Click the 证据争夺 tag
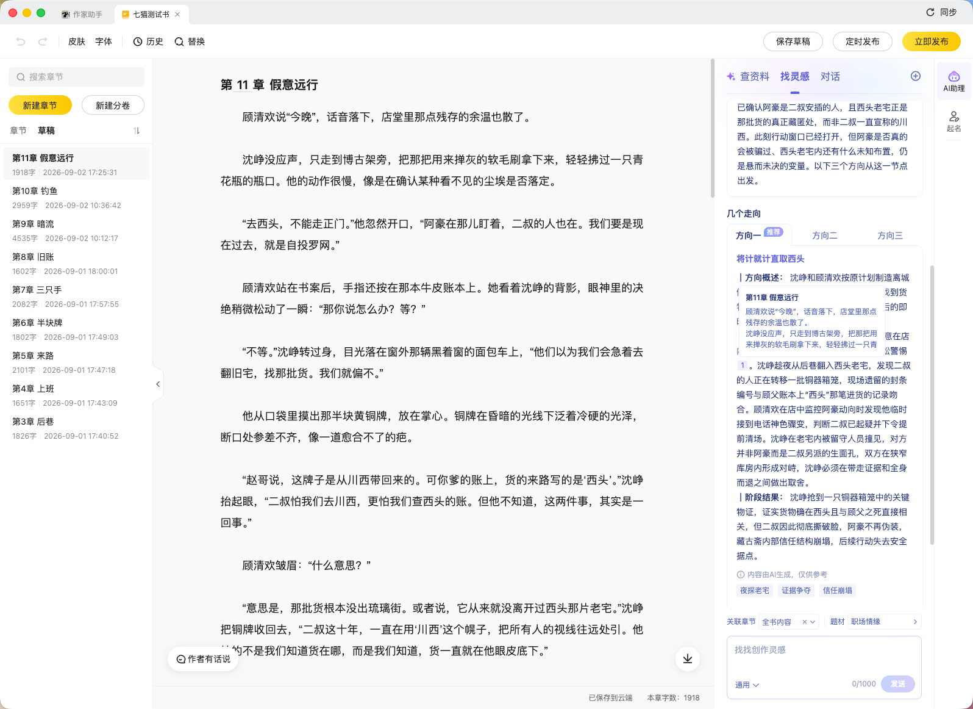 tap(796, 591)
